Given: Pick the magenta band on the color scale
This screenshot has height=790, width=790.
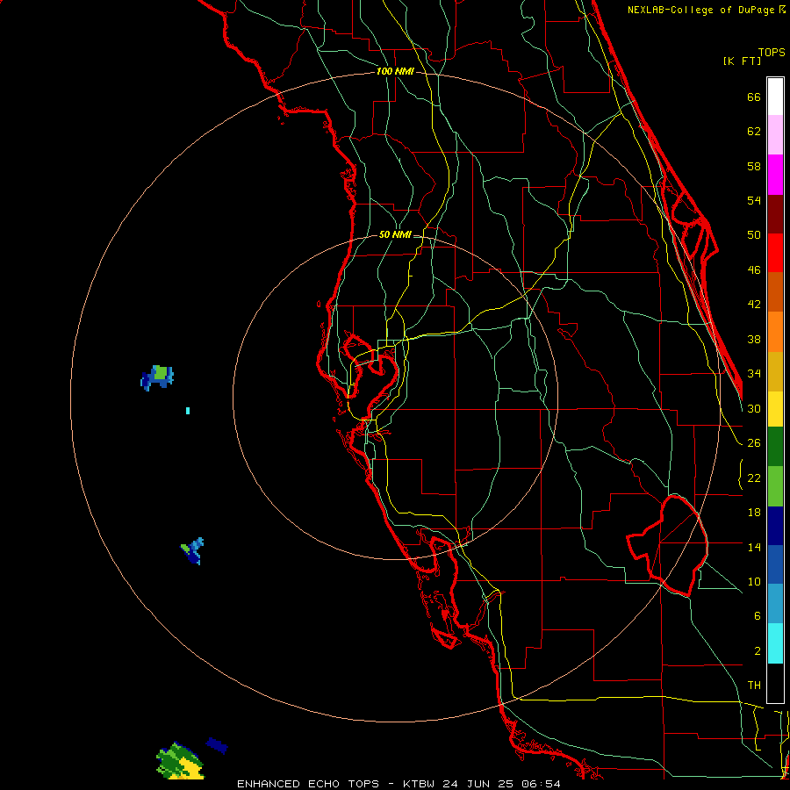Looking at the screenshot, I should point(775,175).
